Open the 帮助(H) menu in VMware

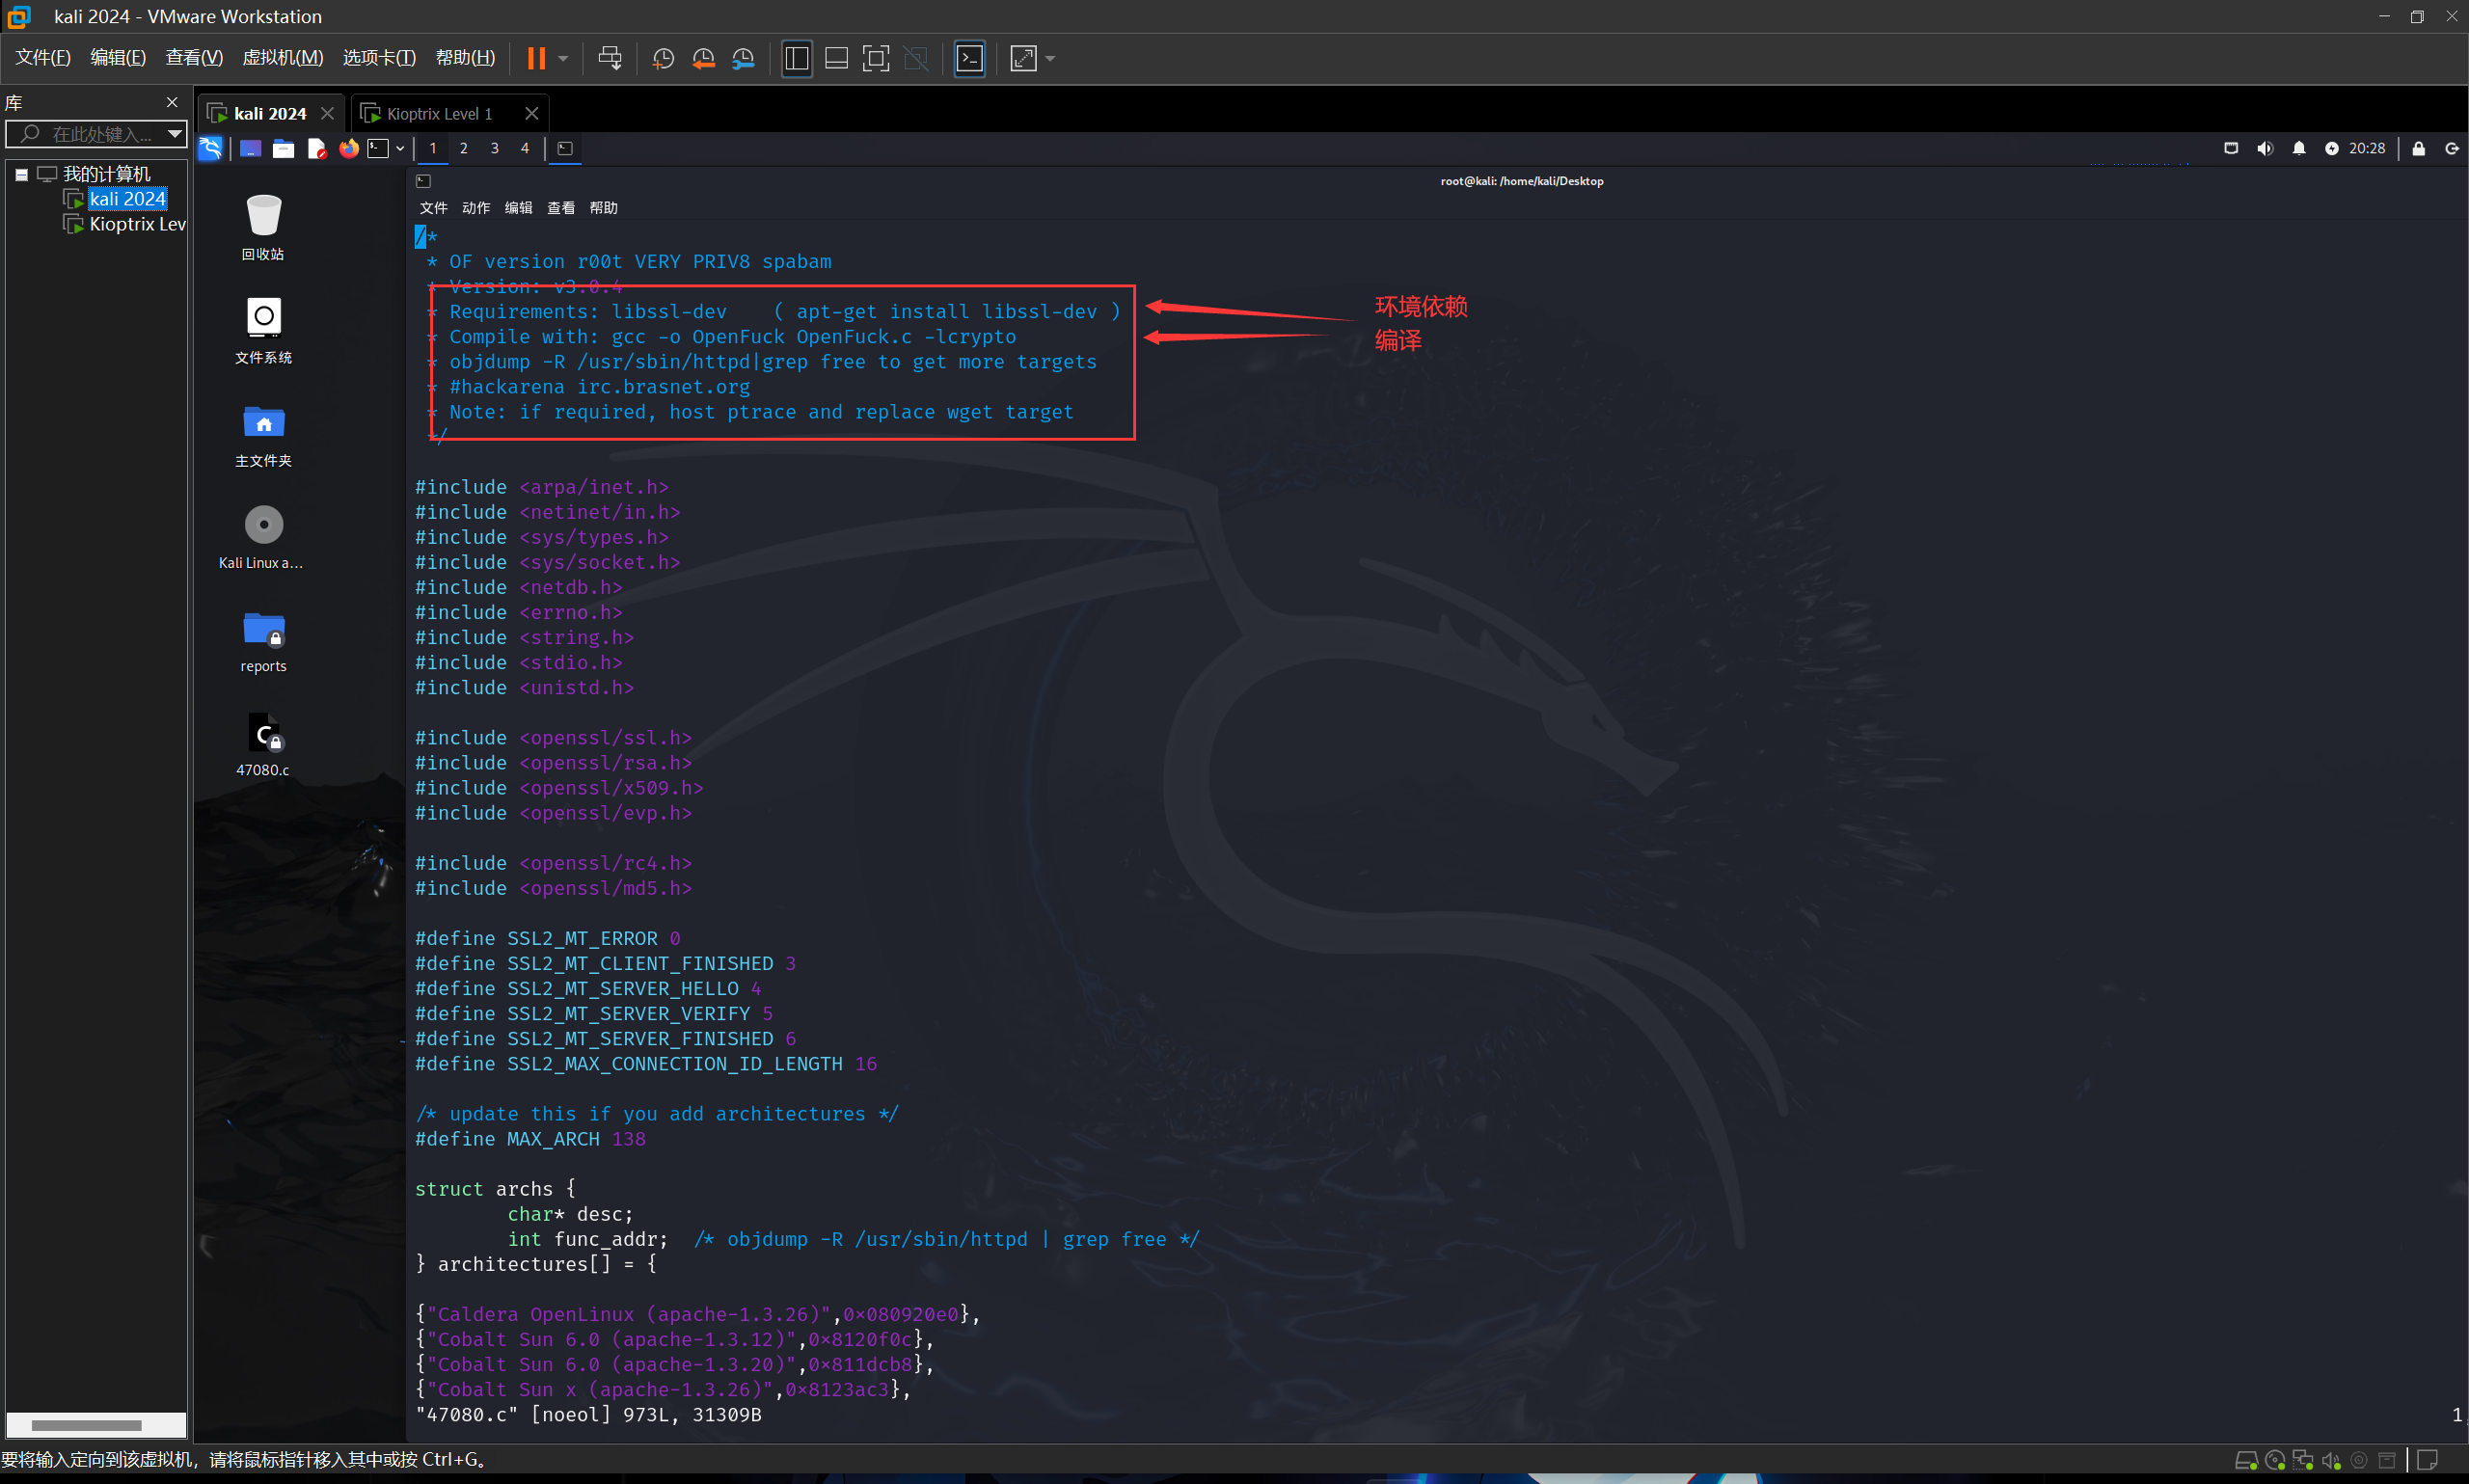click(465, 57)
